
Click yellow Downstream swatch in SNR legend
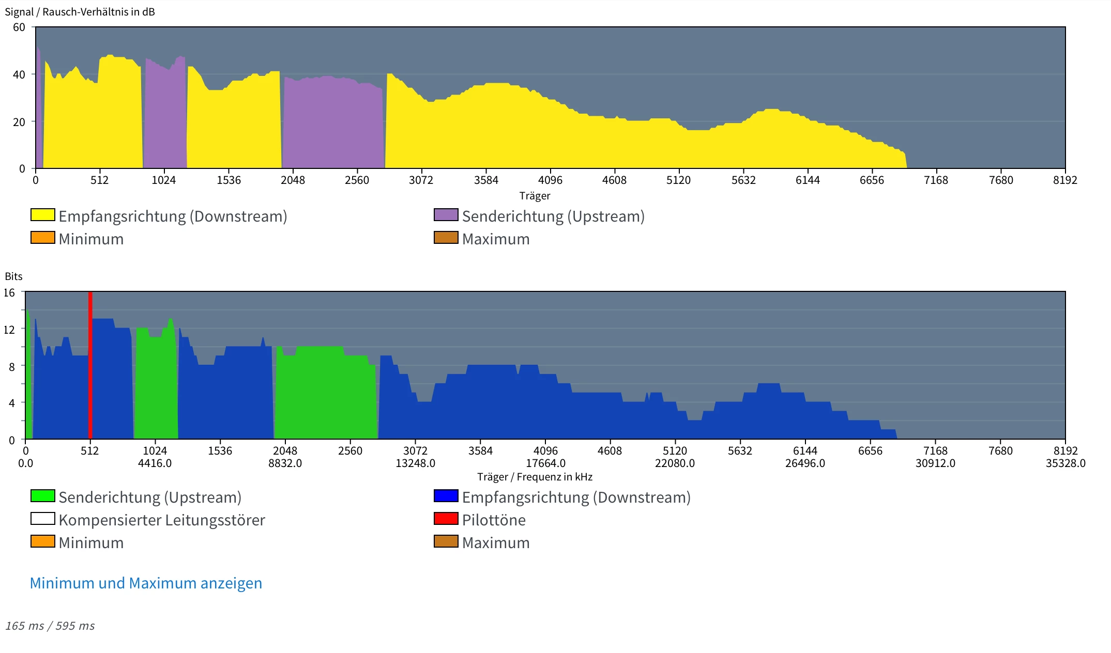[43, 215]
